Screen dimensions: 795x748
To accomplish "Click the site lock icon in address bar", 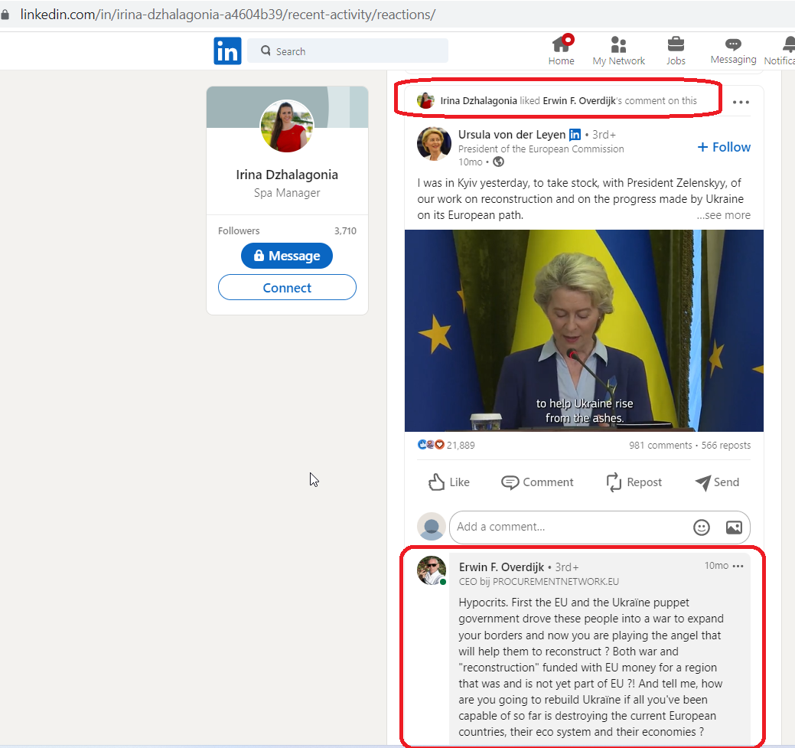I will click(x=5, y=15).
